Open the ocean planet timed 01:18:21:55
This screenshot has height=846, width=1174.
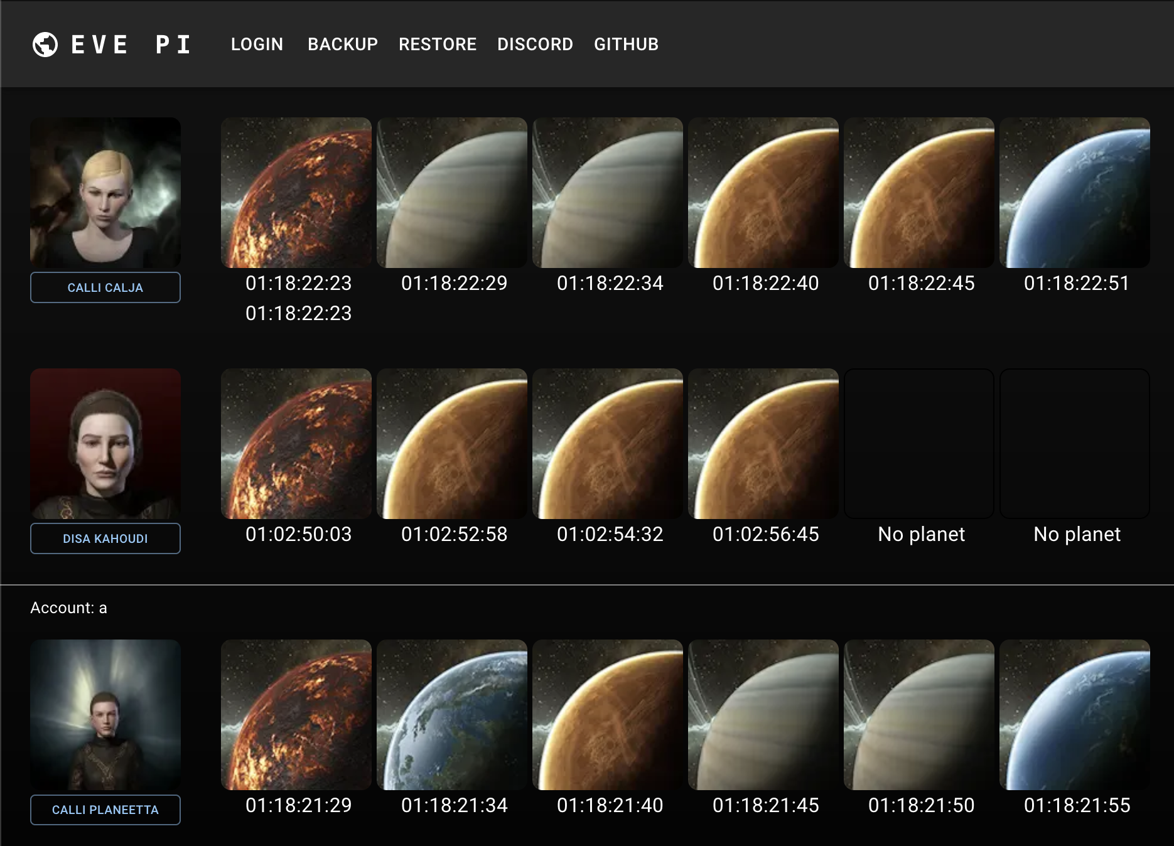(x=1075, y=715)
